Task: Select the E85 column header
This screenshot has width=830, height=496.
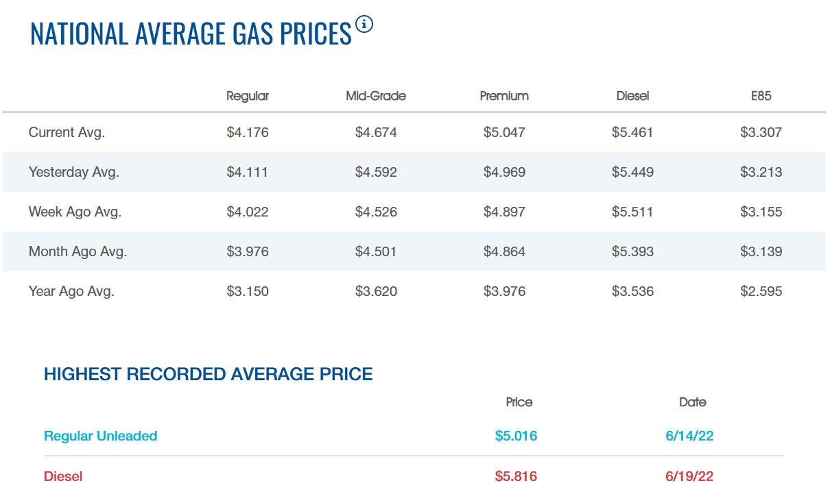Action: (x=761, y=96)
